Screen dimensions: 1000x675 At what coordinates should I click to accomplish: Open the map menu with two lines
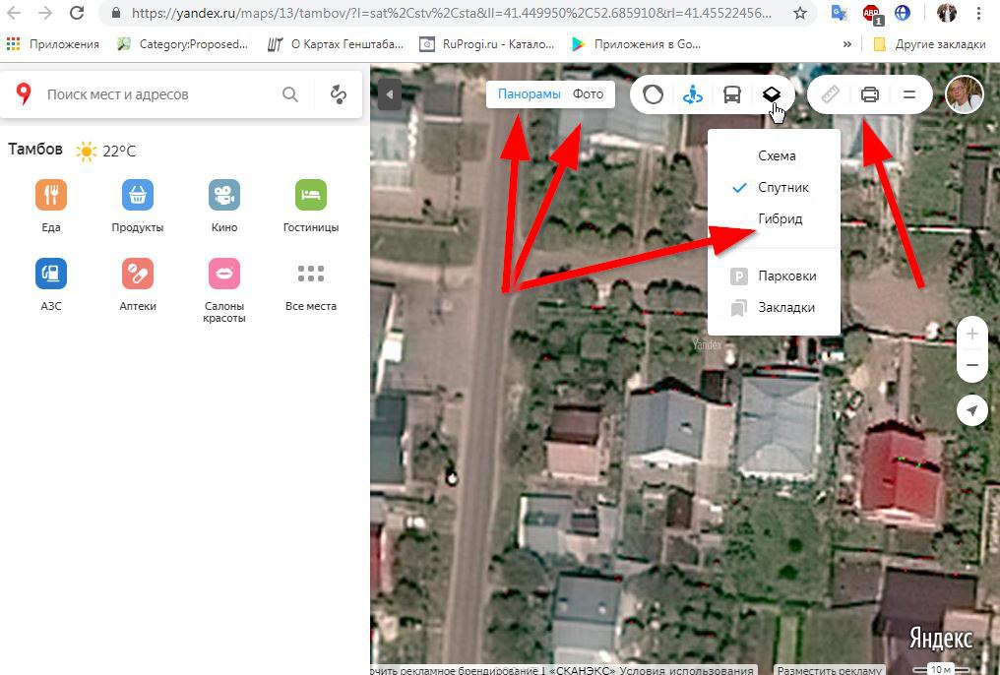[909, 95]
